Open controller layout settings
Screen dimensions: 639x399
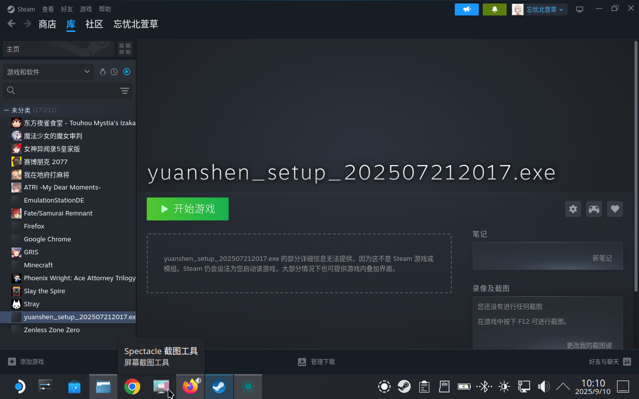click(594, 209)
